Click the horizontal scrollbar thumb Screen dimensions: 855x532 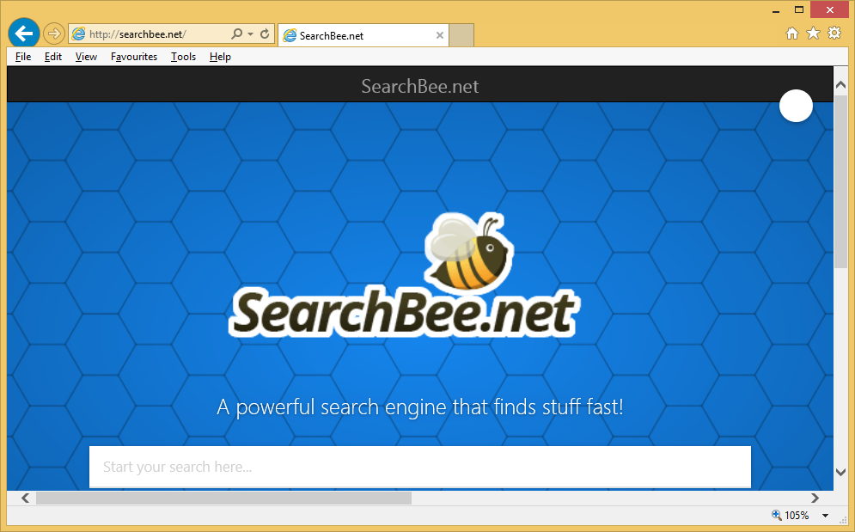click(x=223, y=498)
